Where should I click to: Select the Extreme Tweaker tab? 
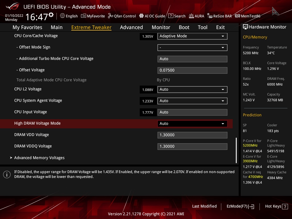click(x=92, y=27)
